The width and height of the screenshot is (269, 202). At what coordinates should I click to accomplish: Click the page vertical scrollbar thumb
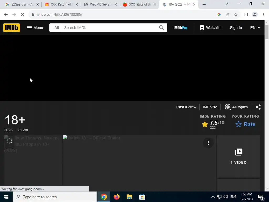click(x=267, y=32)
